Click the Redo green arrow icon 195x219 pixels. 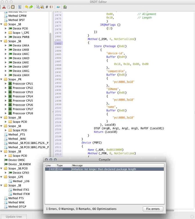(x=31, y=7)
